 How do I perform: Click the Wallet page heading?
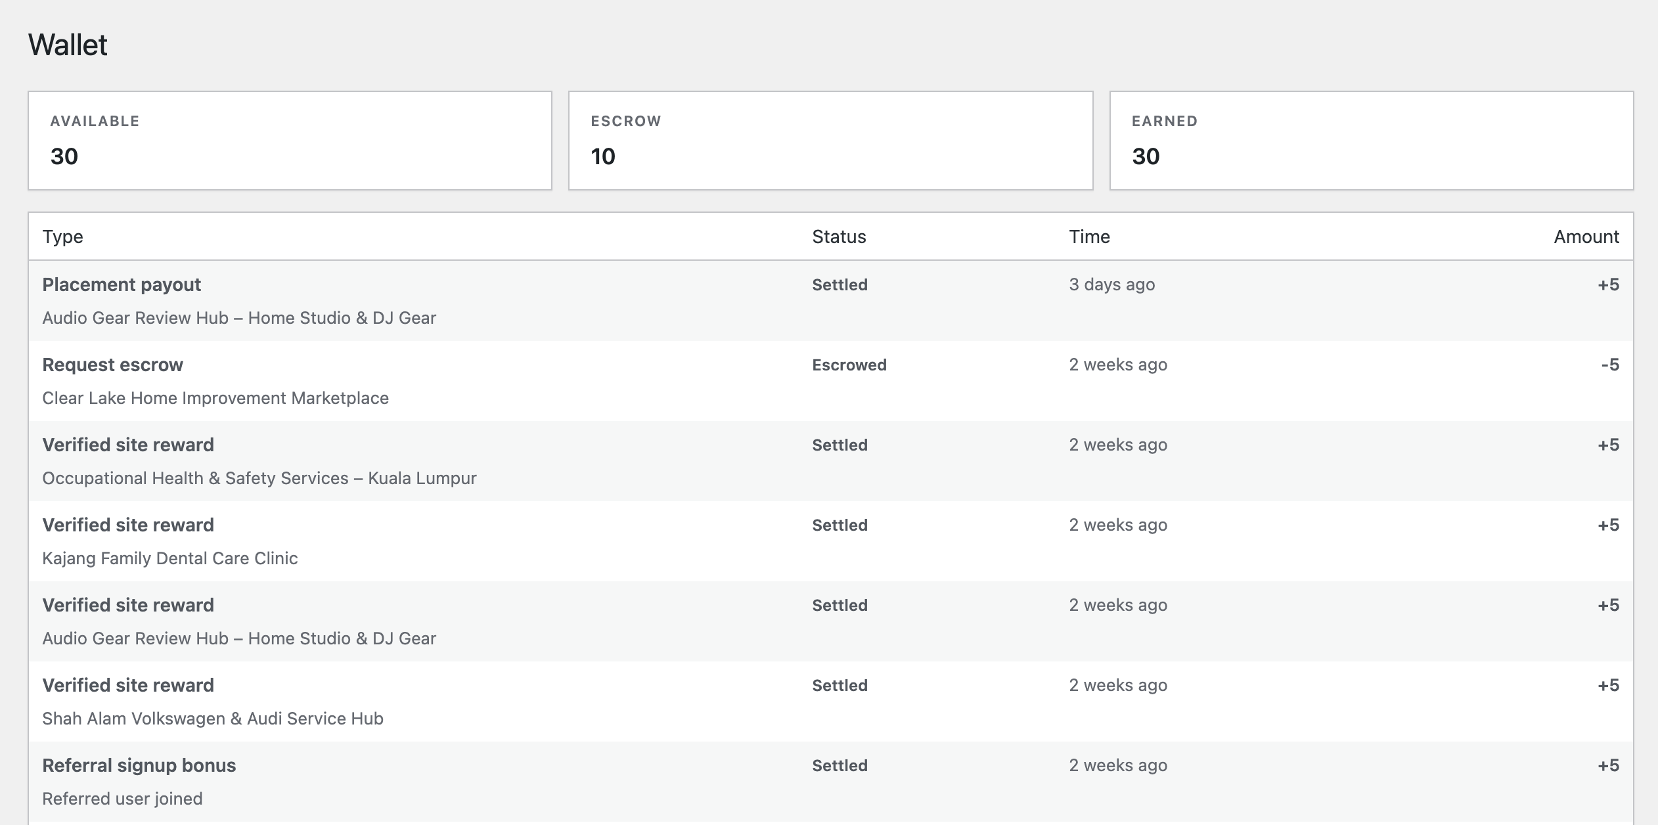68,45
